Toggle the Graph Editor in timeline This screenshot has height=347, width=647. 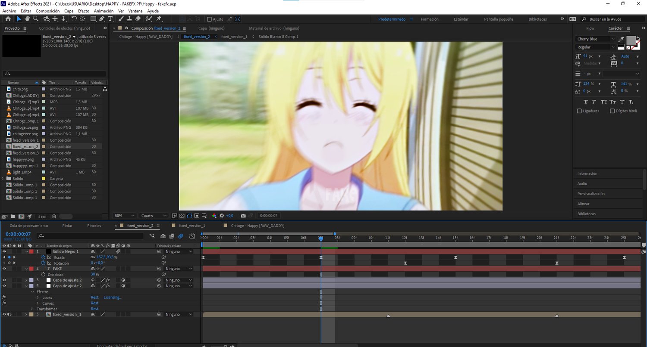point(192,236)
